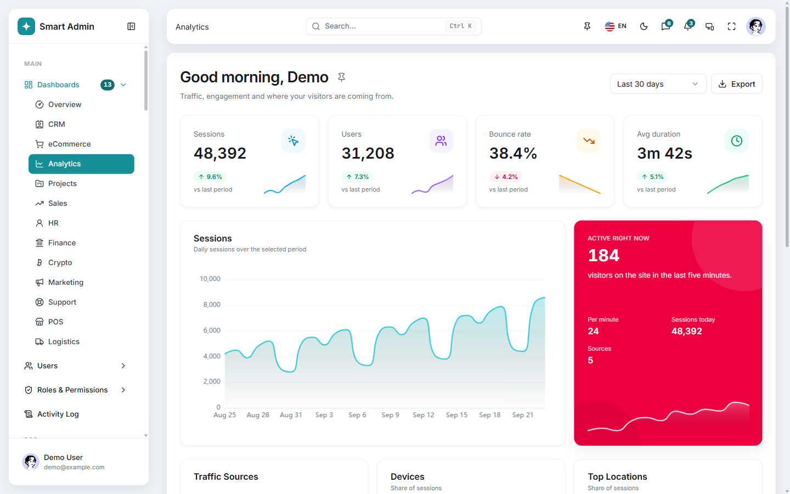Enter fullscreen with the expand icon
The image size is (790, 494).
pyautogui.click(x=732, y=26)
